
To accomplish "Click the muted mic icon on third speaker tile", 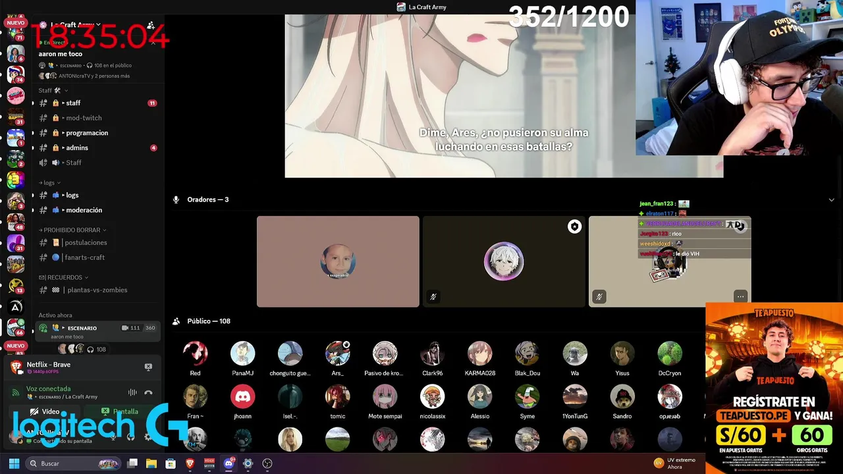I will [599, 297].
